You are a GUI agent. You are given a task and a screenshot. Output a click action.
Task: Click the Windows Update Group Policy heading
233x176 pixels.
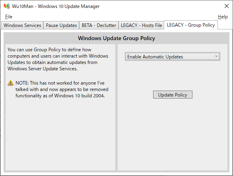point(116,38)
